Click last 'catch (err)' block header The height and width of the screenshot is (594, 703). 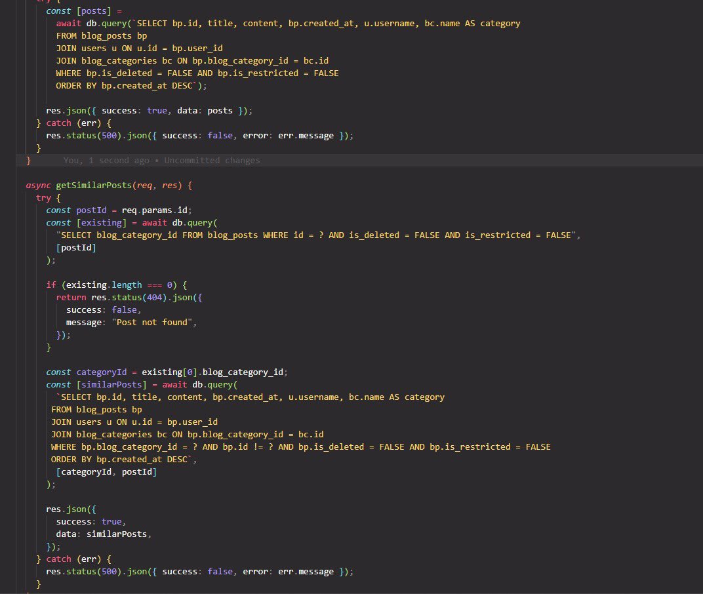[x=73, y=559]
